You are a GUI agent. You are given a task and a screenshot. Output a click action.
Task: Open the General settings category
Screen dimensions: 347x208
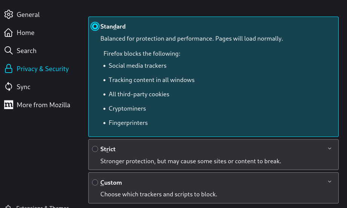click(x=28, y=15)
